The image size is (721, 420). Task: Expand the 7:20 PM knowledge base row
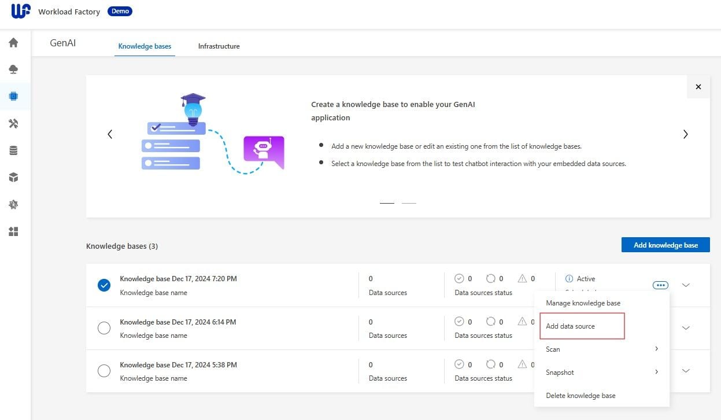coord(686,285)
